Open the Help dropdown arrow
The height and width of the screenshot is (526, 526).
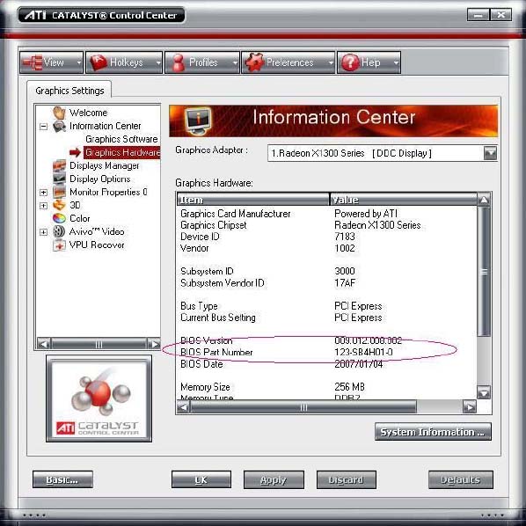(396, 62)
